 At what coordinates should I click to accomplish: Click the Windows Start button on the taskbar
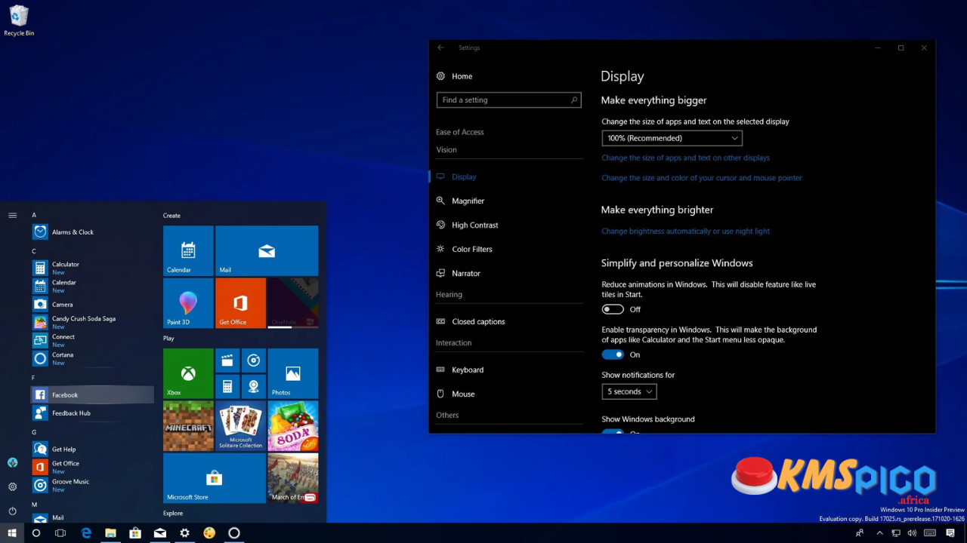[x=12, y=533]
